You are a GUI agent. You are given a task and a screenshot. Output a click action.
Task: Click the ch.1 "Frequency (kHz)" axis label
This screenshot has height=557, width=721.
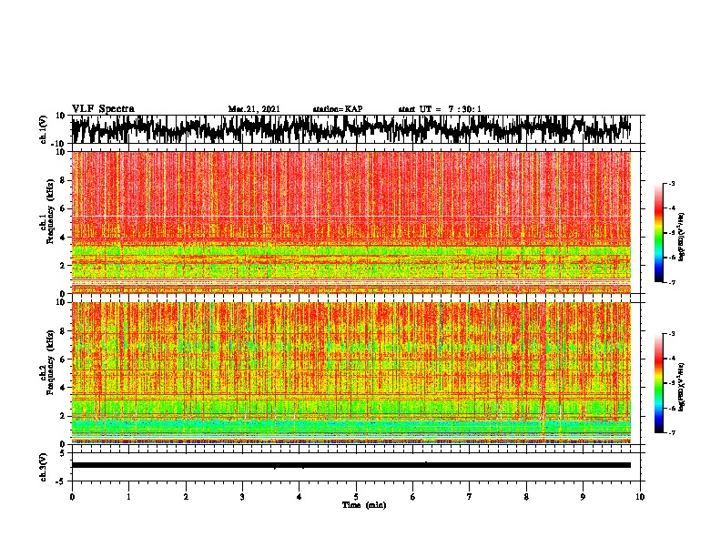tap(48, 212)
